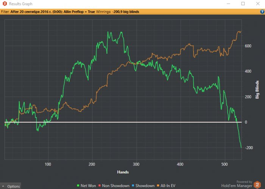Click the blue help question mark icon
The image size is (265, 189).
coord(262,12)
